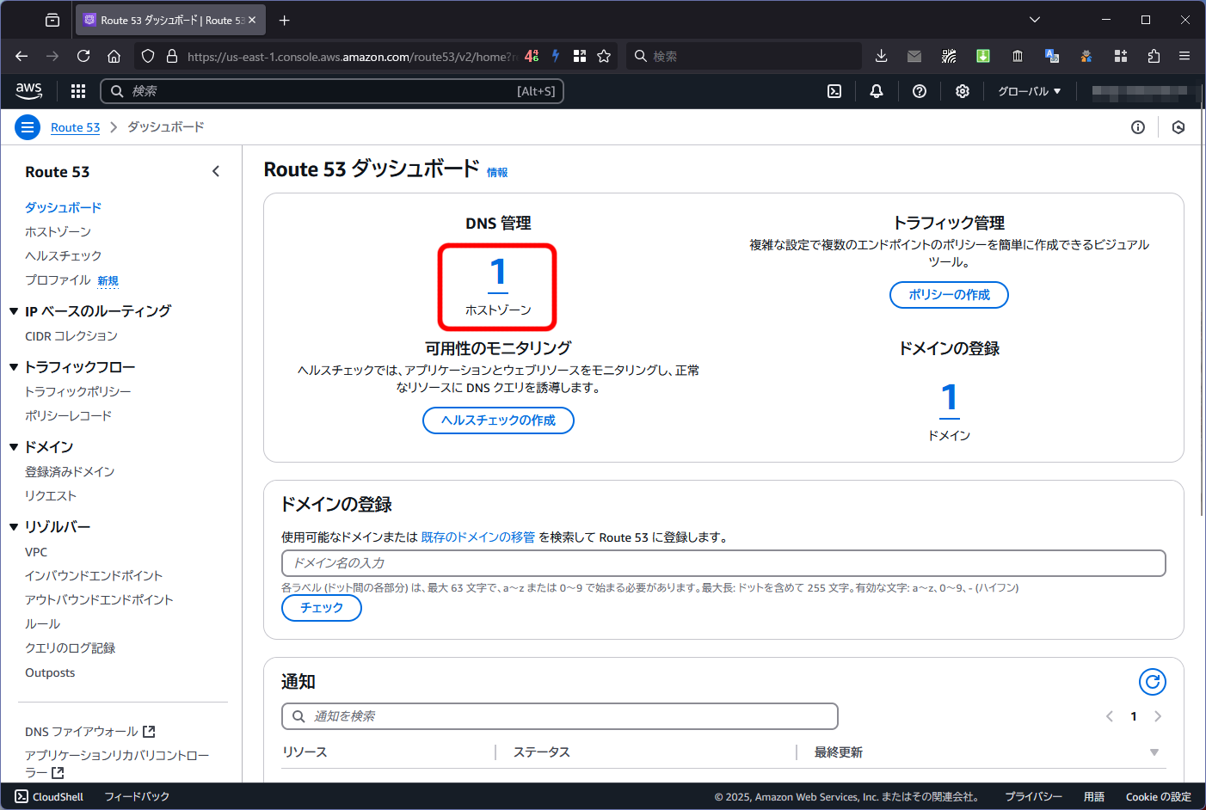Open the AWS help question mark menu
Image resolution: width=1206 pixels, height=810 pixels.
tap(920, 91)
